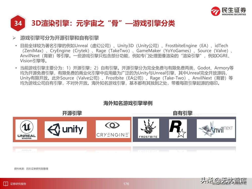The height and width of the screenshot is (189, 252).
Task: Click the Unreal Engine logo
Action: click(26, 130)
